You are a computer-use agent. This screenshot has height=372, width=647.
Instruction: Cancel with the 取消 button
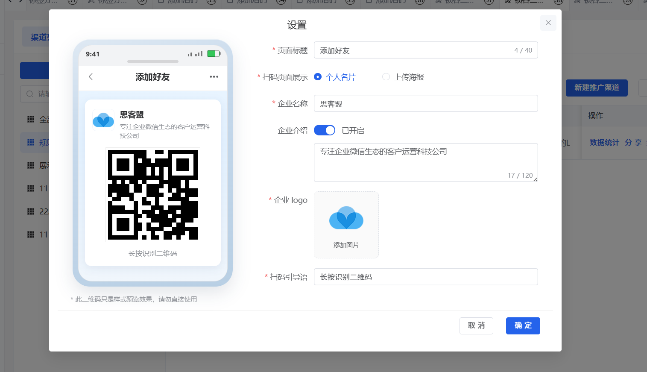[x=476, y=325]
